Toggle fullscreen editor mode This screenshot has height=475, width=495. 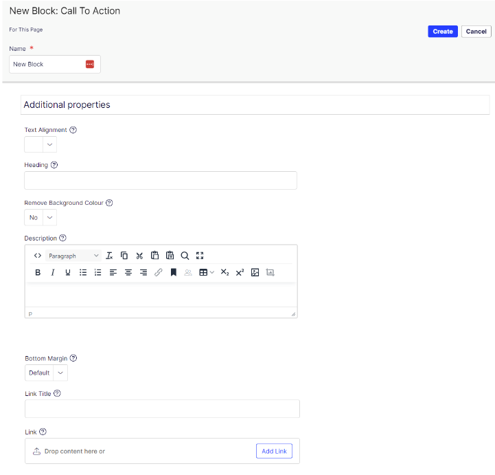tap(200, 256)
